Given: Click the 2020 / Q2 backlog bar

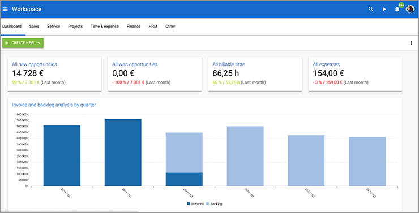Looking at the screenshot, I should [367, 162].
